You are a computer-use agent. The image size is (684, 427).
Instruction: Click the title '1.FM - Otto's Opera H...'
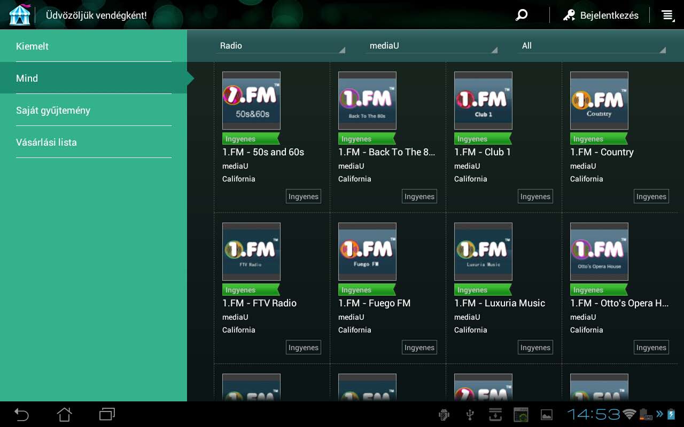[x=619, y=303]
